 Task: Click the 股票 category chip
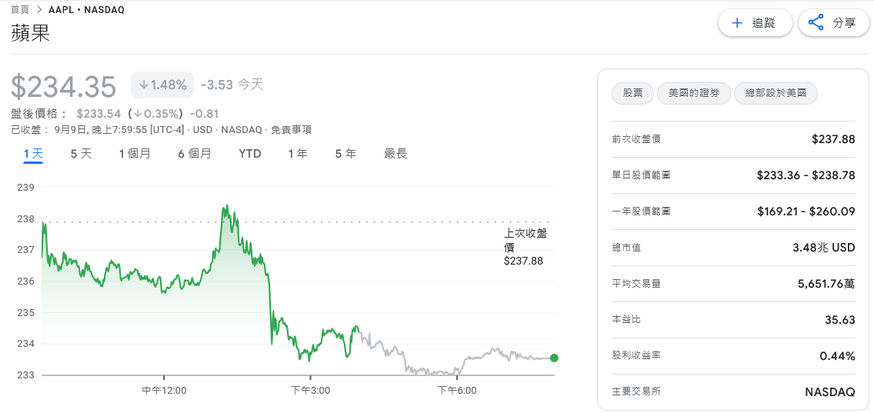point(632,94)
